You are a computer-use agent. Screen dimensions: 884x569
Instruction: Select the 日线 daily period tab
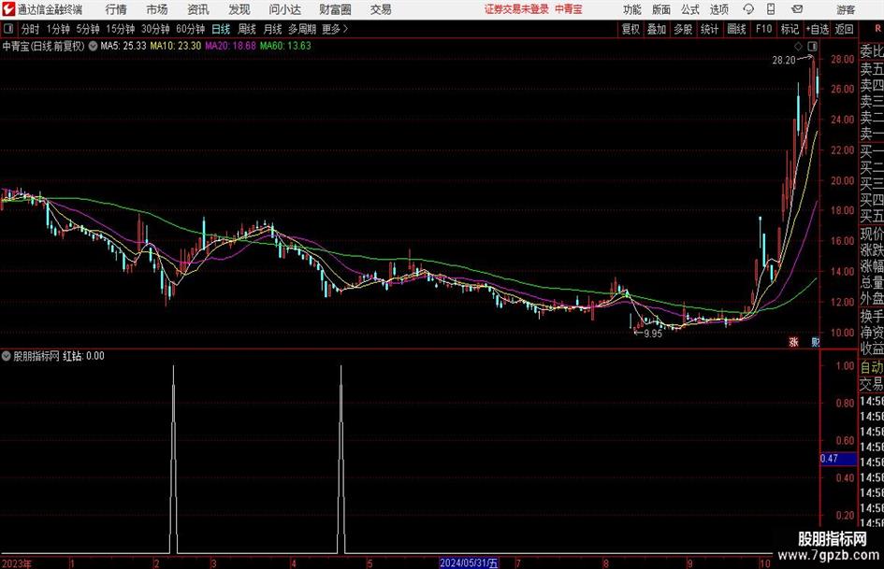pyautogui.click(x=221, y=29)
